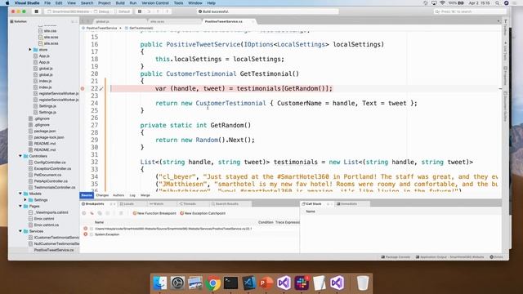Screen dimensions: 523x294
Task: Open Finder from the dock
Action: tap(160, 283)
